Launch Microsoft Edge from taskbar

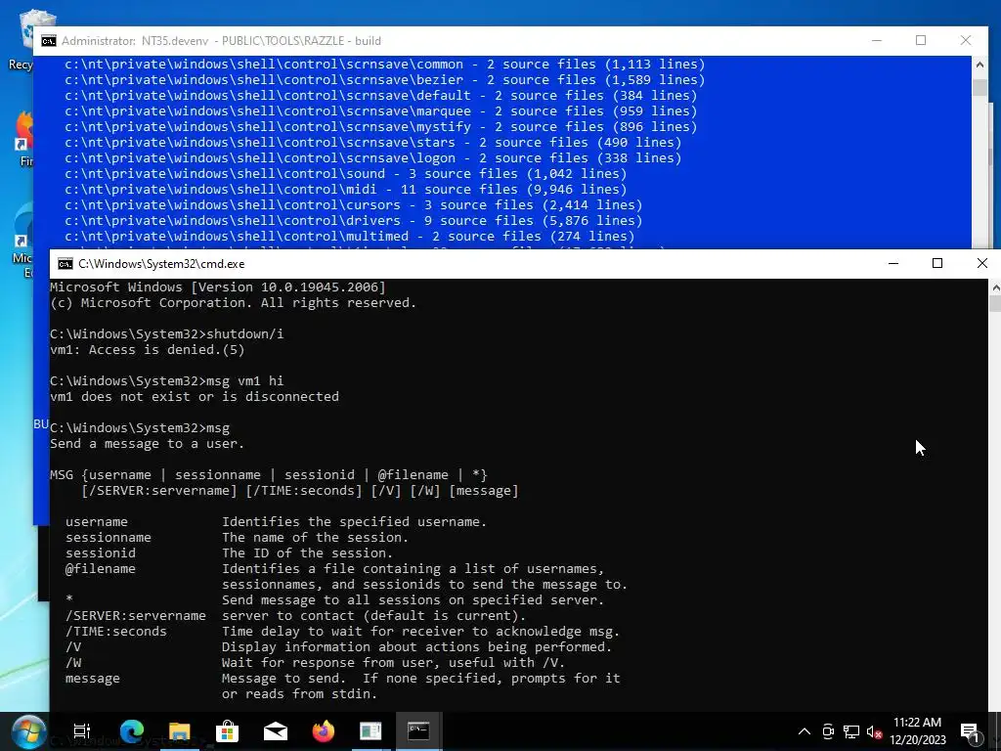tap(132, 731)
